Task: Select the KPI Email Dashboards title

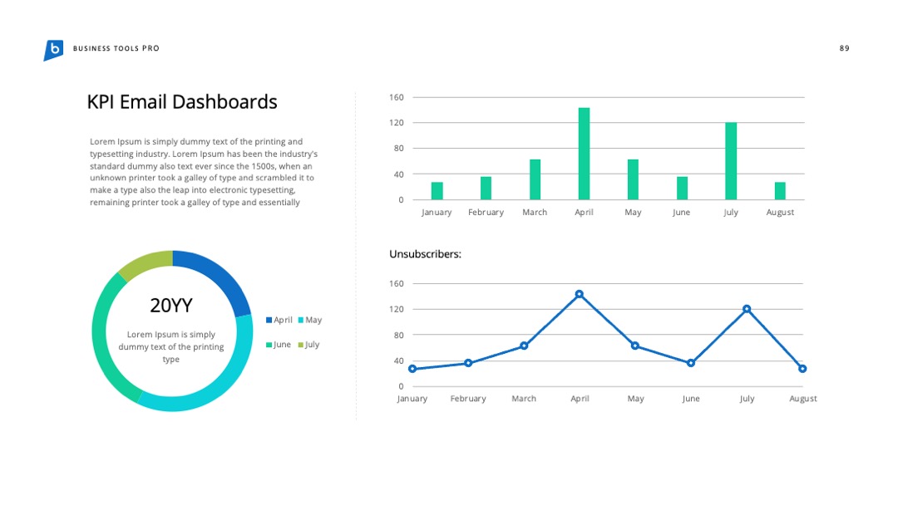Action: [x=182, y=102]
